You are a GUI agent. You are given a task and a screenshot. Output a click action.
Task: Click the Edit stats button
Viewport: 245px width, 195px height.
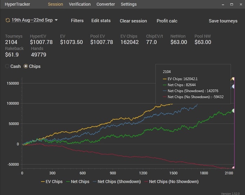(x=101, y=21)
